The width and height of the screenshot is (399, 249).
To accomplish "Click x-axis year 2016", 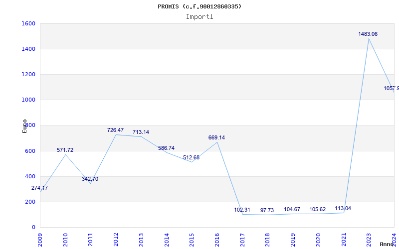I will pos(217,240).
